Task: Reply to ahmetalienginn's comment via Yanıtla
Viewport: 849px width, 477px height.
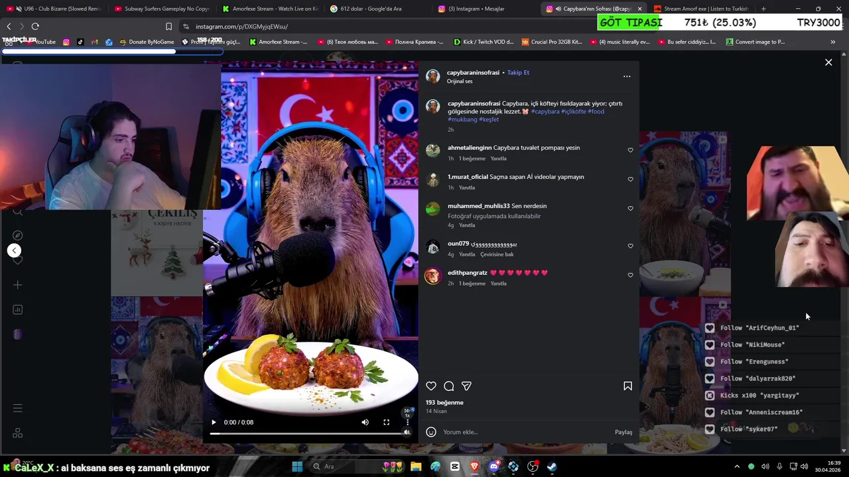Action: click(498, 159)
